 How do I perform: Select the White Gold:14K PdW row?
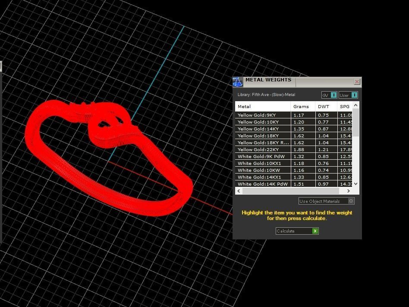[x=294, y=184]
